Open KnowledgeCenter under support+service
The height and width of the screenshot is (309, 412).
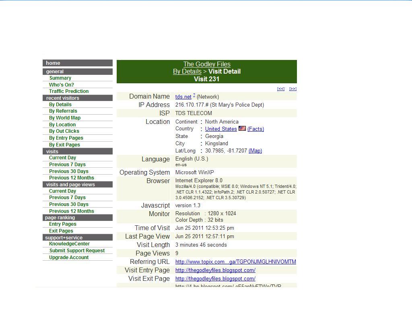tap(69, 244)
